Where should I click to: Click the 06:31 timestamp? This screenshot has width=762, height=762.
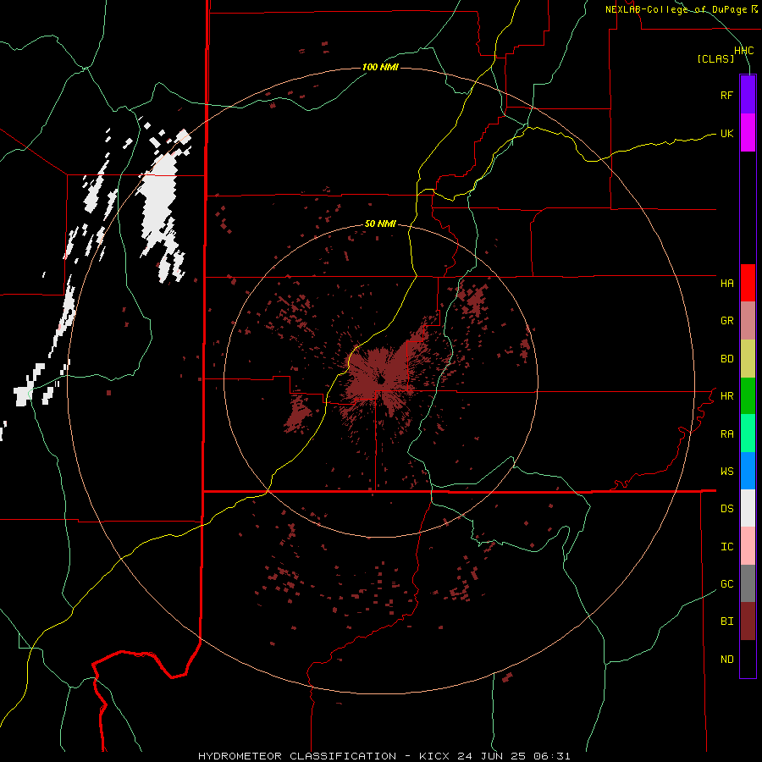point(551,756)
